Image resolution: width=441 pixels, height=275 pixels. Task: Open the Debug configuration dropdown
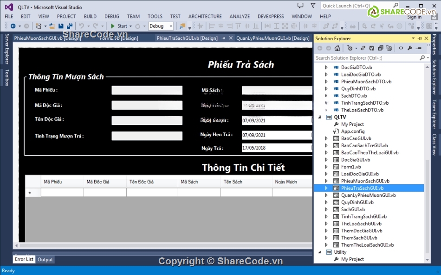pyautogui.click(x=171, y=26)
